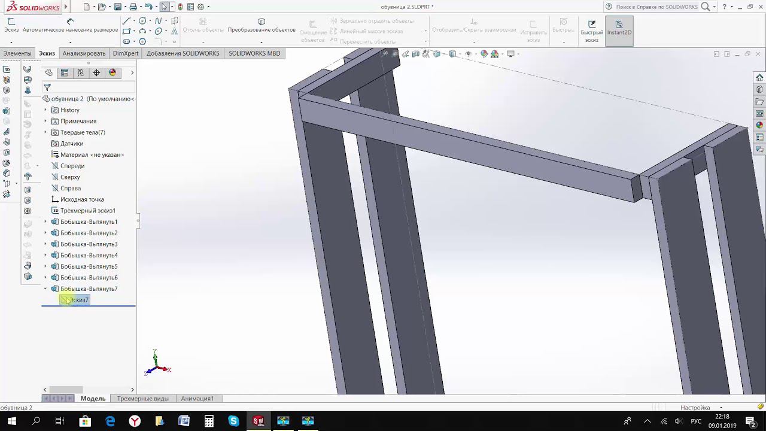Image resolution: width=766 pixels, height=431 pixels.
Task: Select the Text sketch tool
Action: click(x=174, y=31)
